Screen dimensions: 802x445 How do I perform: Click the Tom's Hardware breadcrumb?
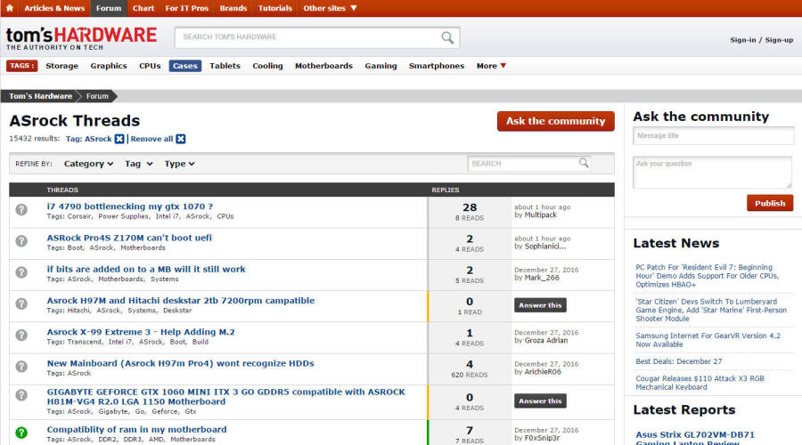(40, 96)
